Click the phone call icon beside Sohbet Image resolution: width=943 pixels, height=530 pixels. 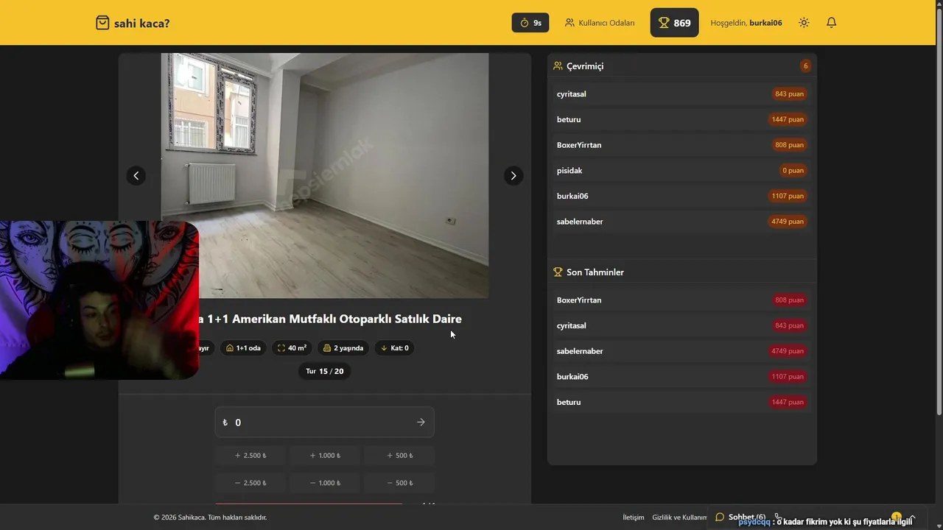777,517
